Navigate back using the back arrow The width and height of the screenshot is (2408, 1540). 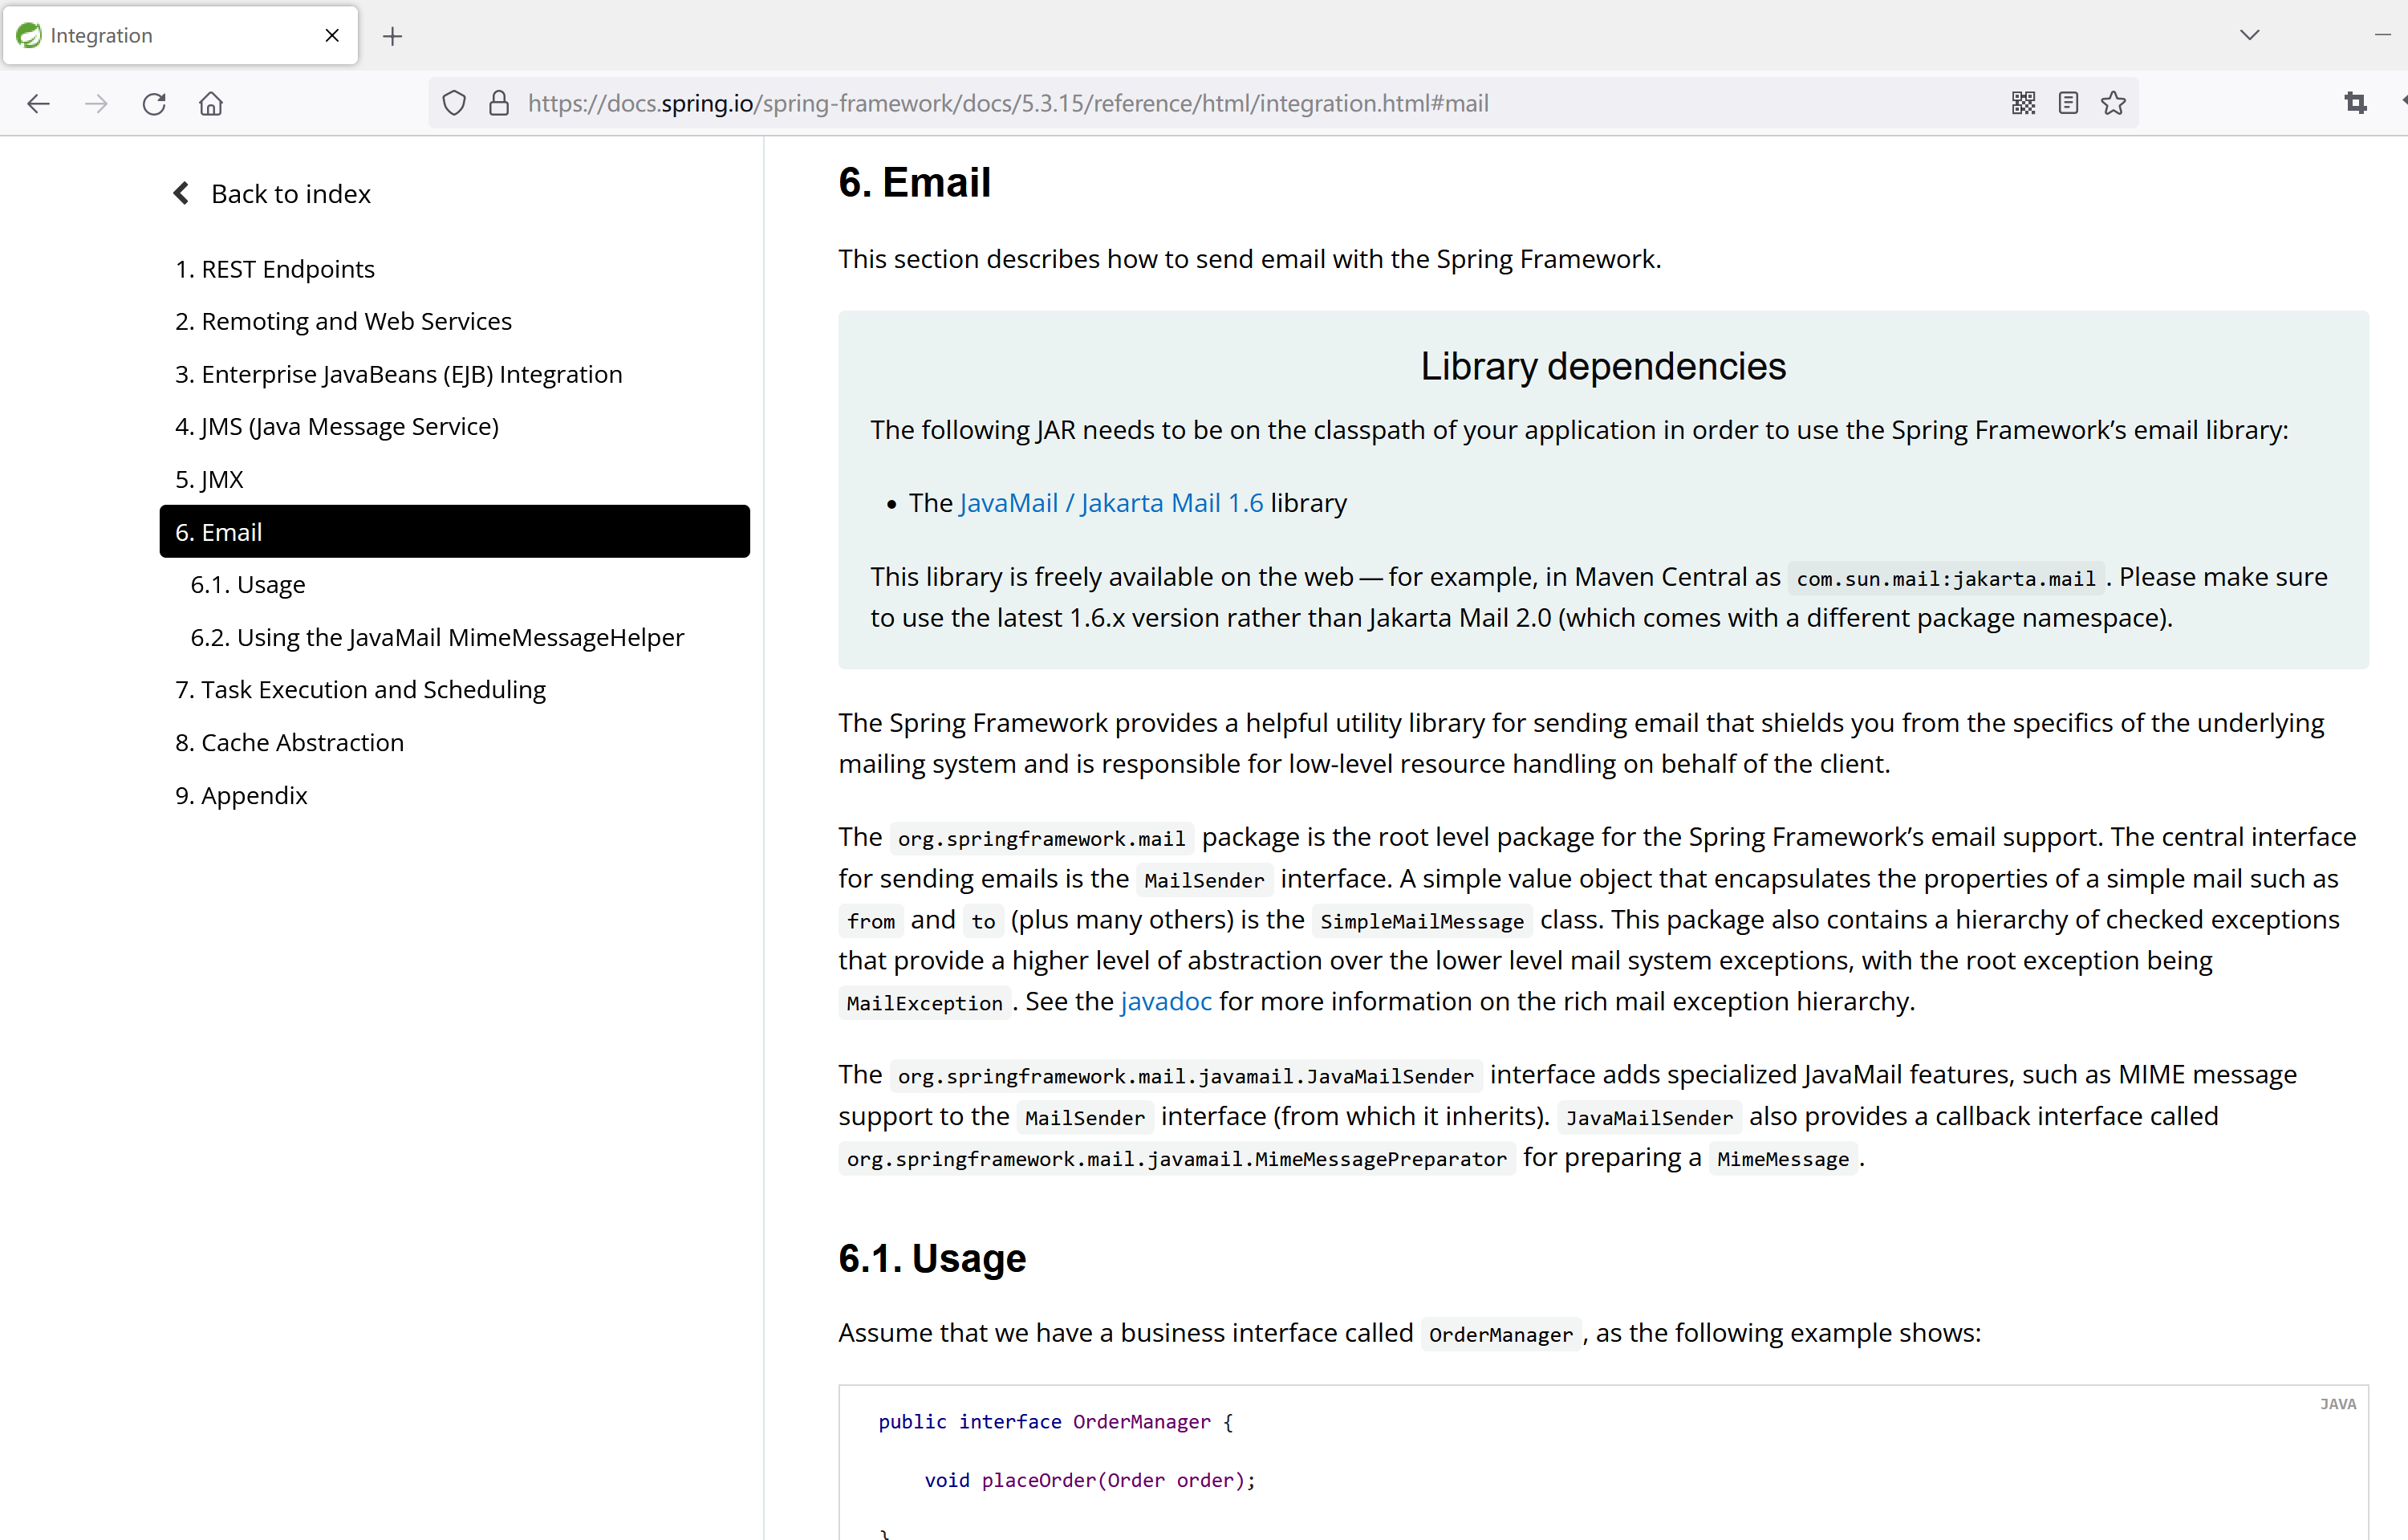[x=38, y=103]
